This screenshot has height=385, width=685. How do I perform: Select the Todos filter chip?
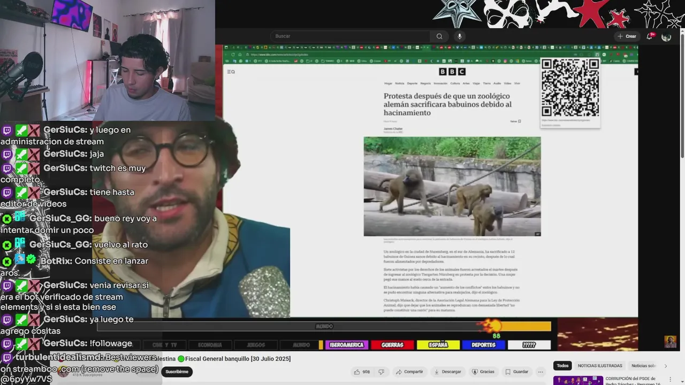(x=562, y=366)
